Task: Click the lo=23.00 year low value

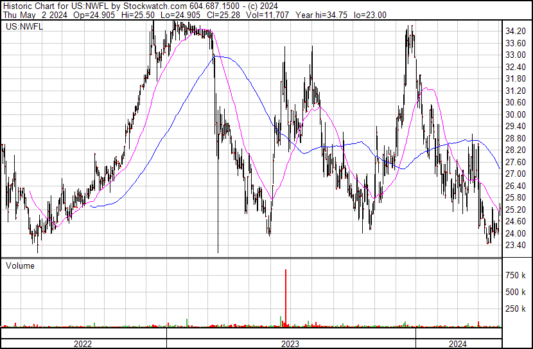Action: (x=370, y=15)
